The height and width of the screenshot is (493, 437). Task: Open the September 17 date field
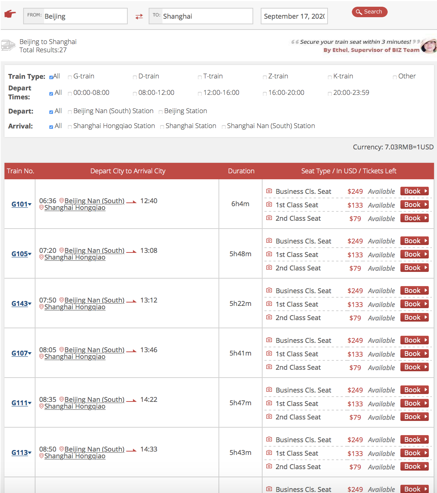click(294, 16)
